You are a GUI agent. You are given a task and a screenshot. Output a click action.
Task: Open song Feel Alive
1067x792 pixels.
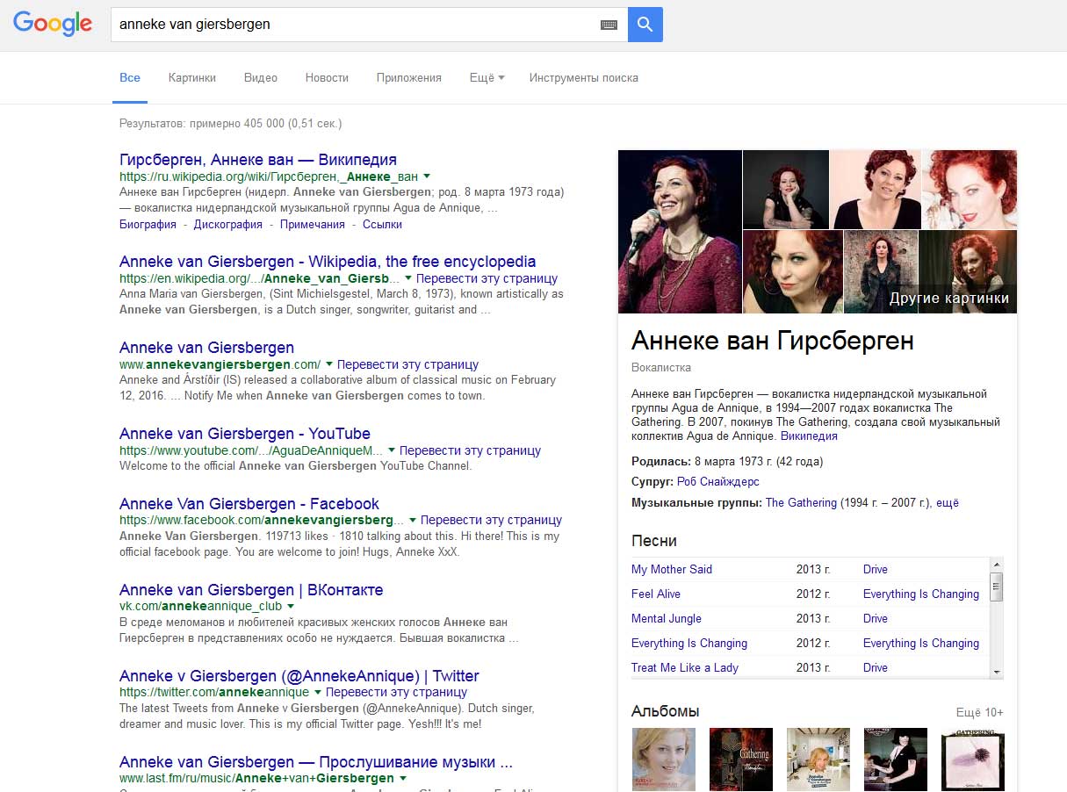click(x=656, y=594)
